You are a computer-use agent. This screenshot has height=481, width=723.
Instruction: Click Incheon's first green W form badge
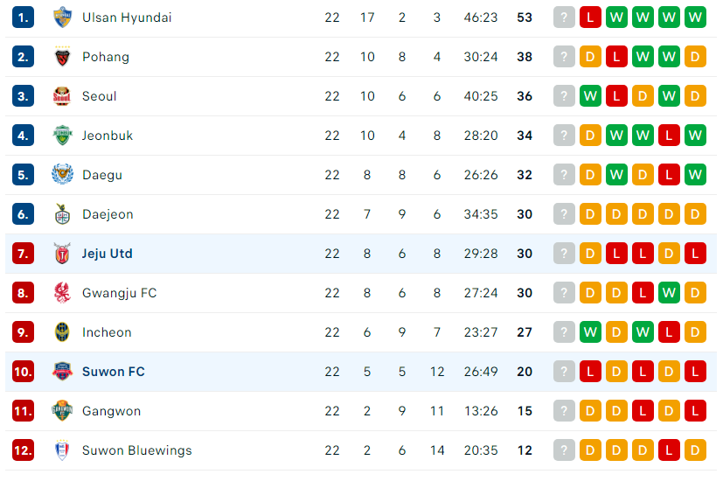(x=590, y=332)
